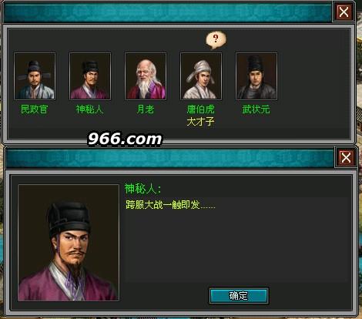Pick the 唐伯虎 portrait with white headscarf
362x319 pixels.
click(201, 76)
